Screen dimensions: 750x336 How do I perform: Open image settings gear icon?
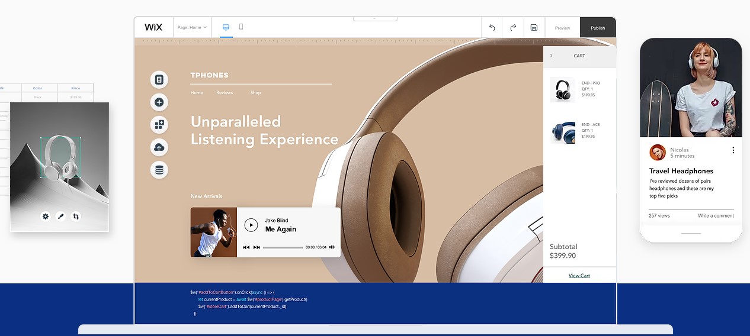pos(46,217)
